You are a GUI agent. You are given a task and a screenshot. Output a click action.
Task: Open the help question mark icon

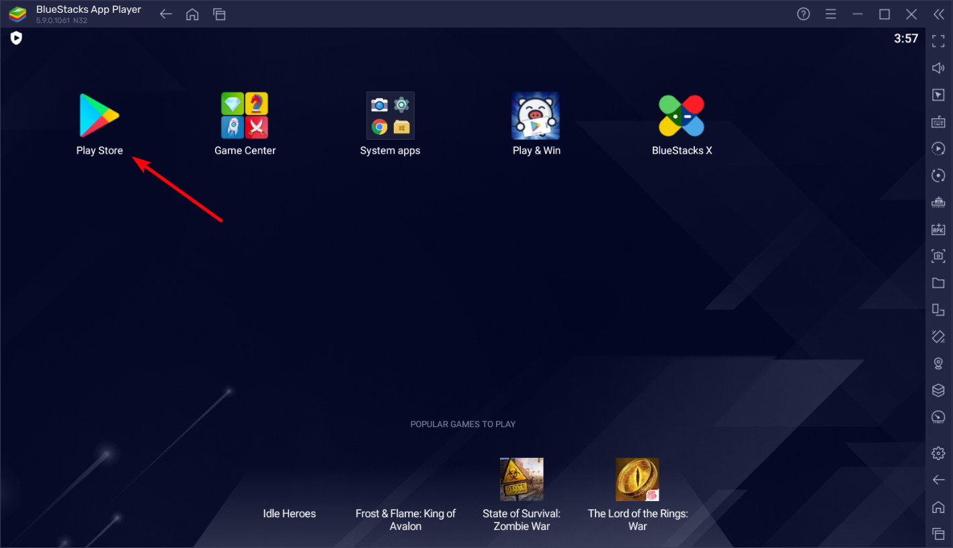pos(803,14)
